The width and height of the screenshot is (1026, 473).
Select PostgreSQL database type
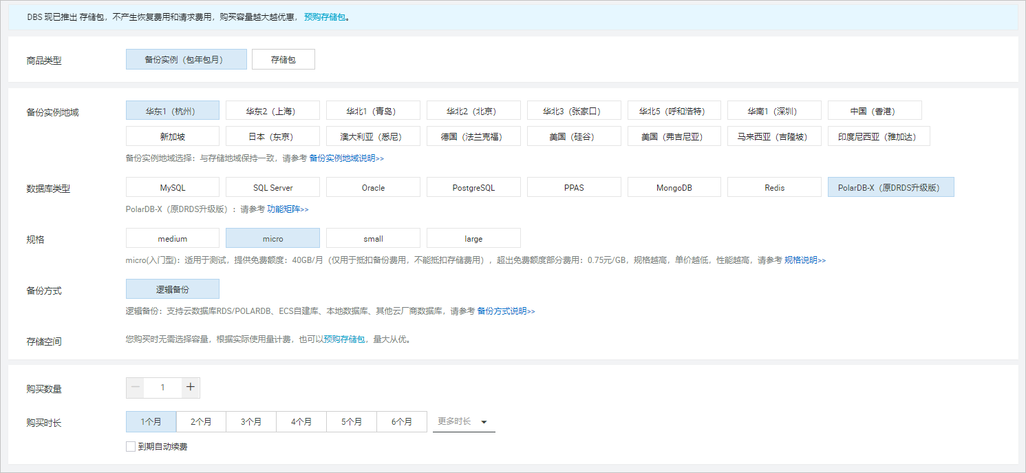coord(473,187)
